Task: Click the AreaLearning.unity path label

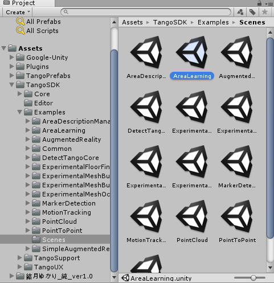Action: (161, 278)
